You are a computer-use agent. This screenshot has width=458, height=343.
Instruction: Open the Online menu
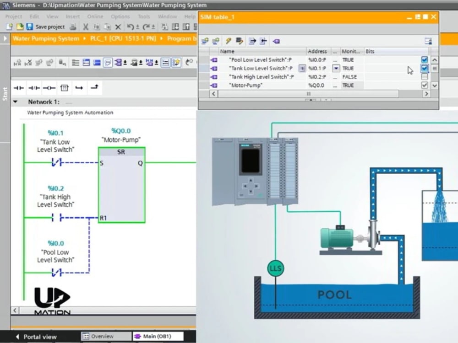tap(95, 16)
